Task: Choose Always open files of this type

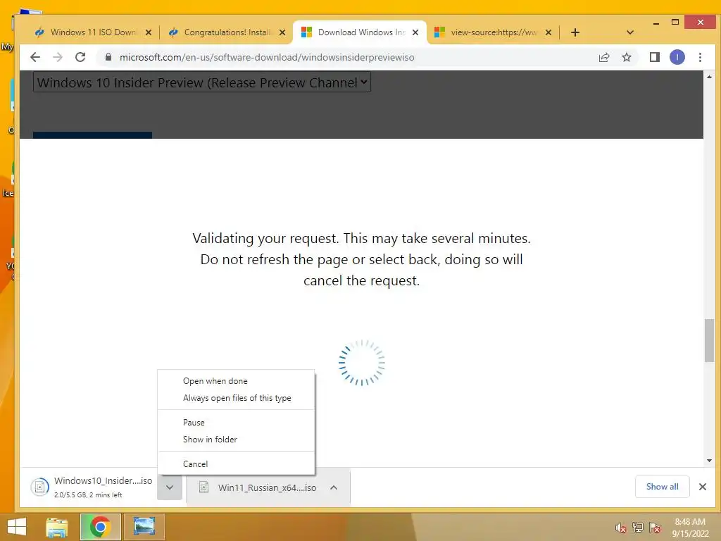Action: pos(236,398)
